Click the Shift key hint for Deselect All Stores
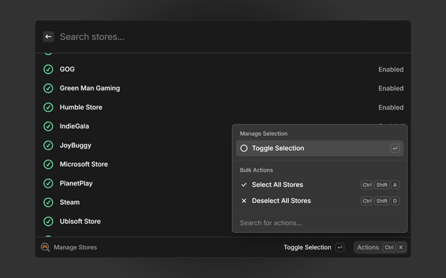Screen dimensions: 446x278 (x=382, y=201)
